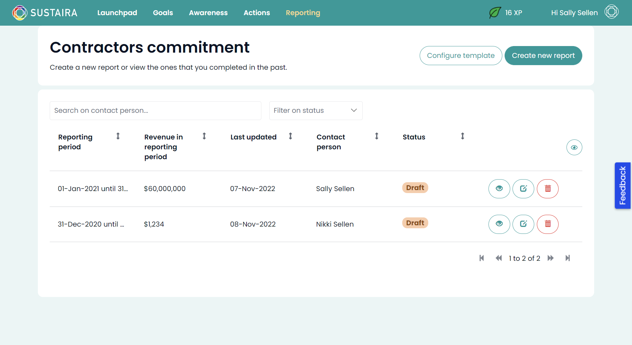Open the Configure template dialog
The height and width of the screenshot is (345, 632).
[461, 55]
